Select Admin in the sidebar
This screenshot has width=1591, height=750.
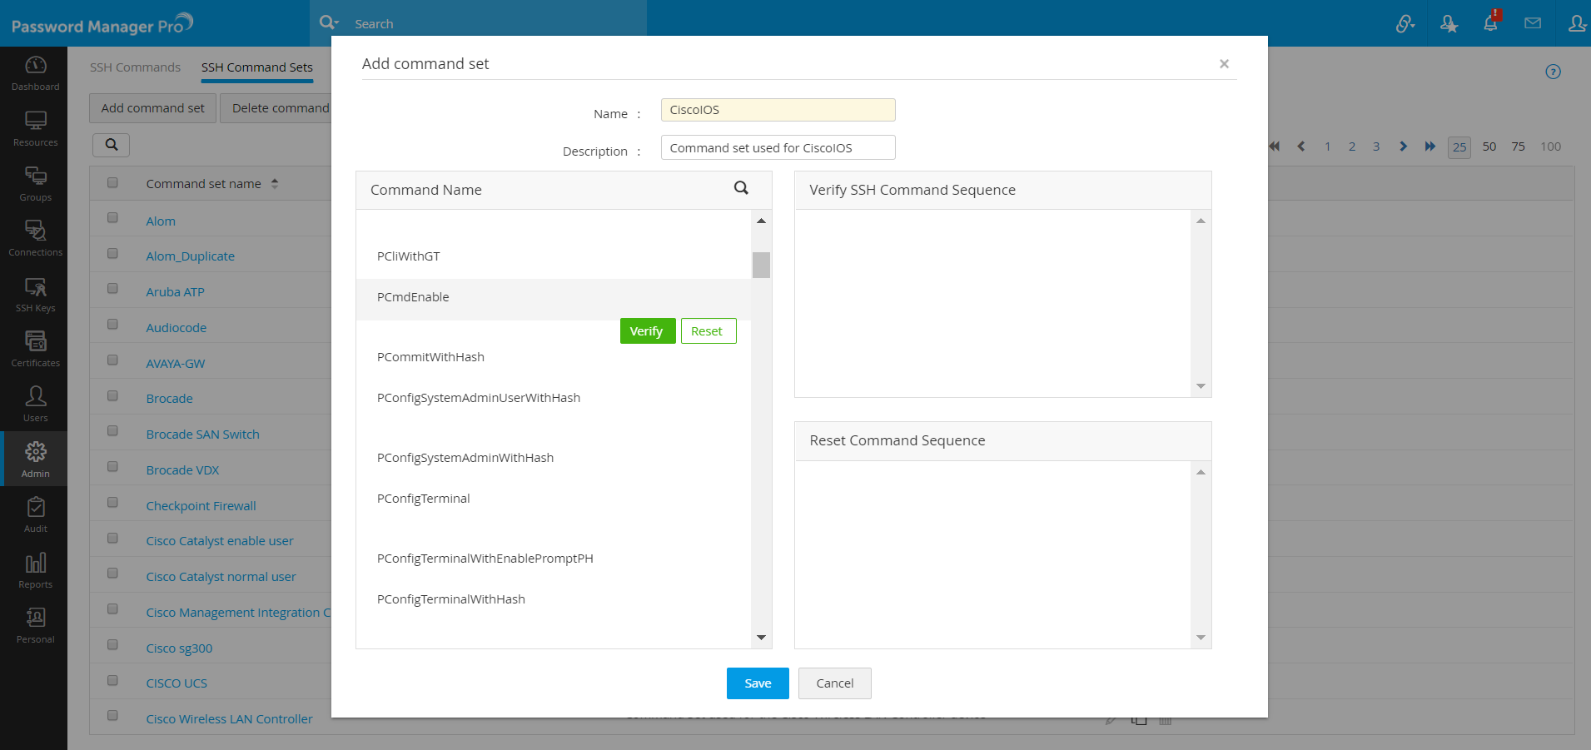point(35,459)
